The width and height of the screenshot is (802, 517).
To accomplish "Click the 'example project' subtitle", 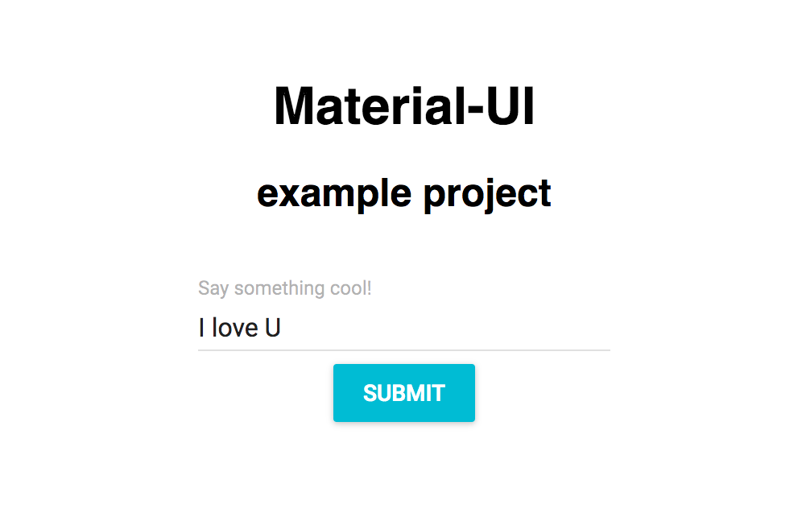I will (x=403, y=192).
